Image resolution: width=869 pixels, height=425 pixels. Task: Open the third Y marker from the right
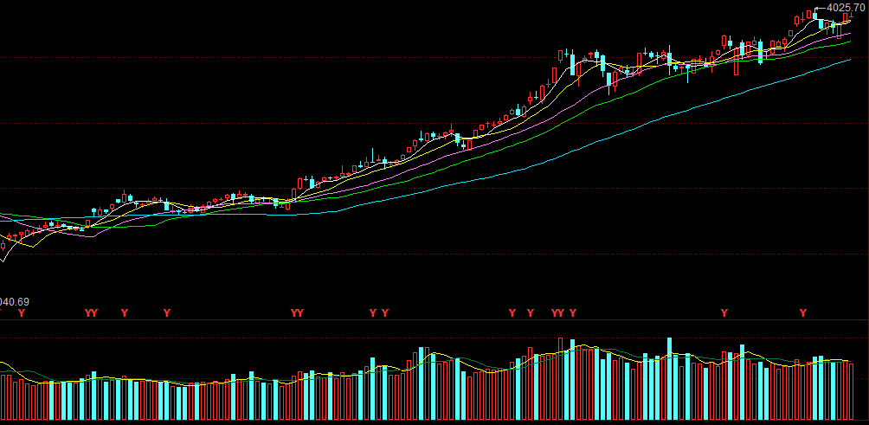pos(572,312)
